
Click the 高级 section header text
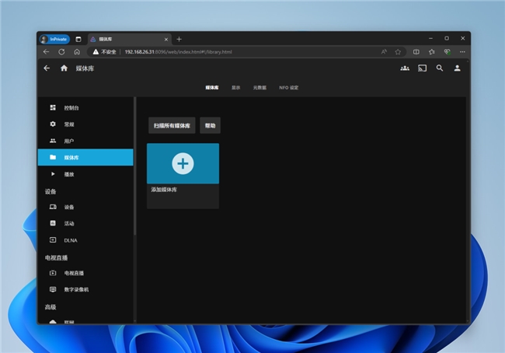[x=50, y=307]
